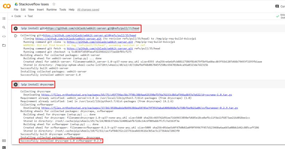
Task: Run the pip install dryscrape cell
Action: (x=16, y=84)
